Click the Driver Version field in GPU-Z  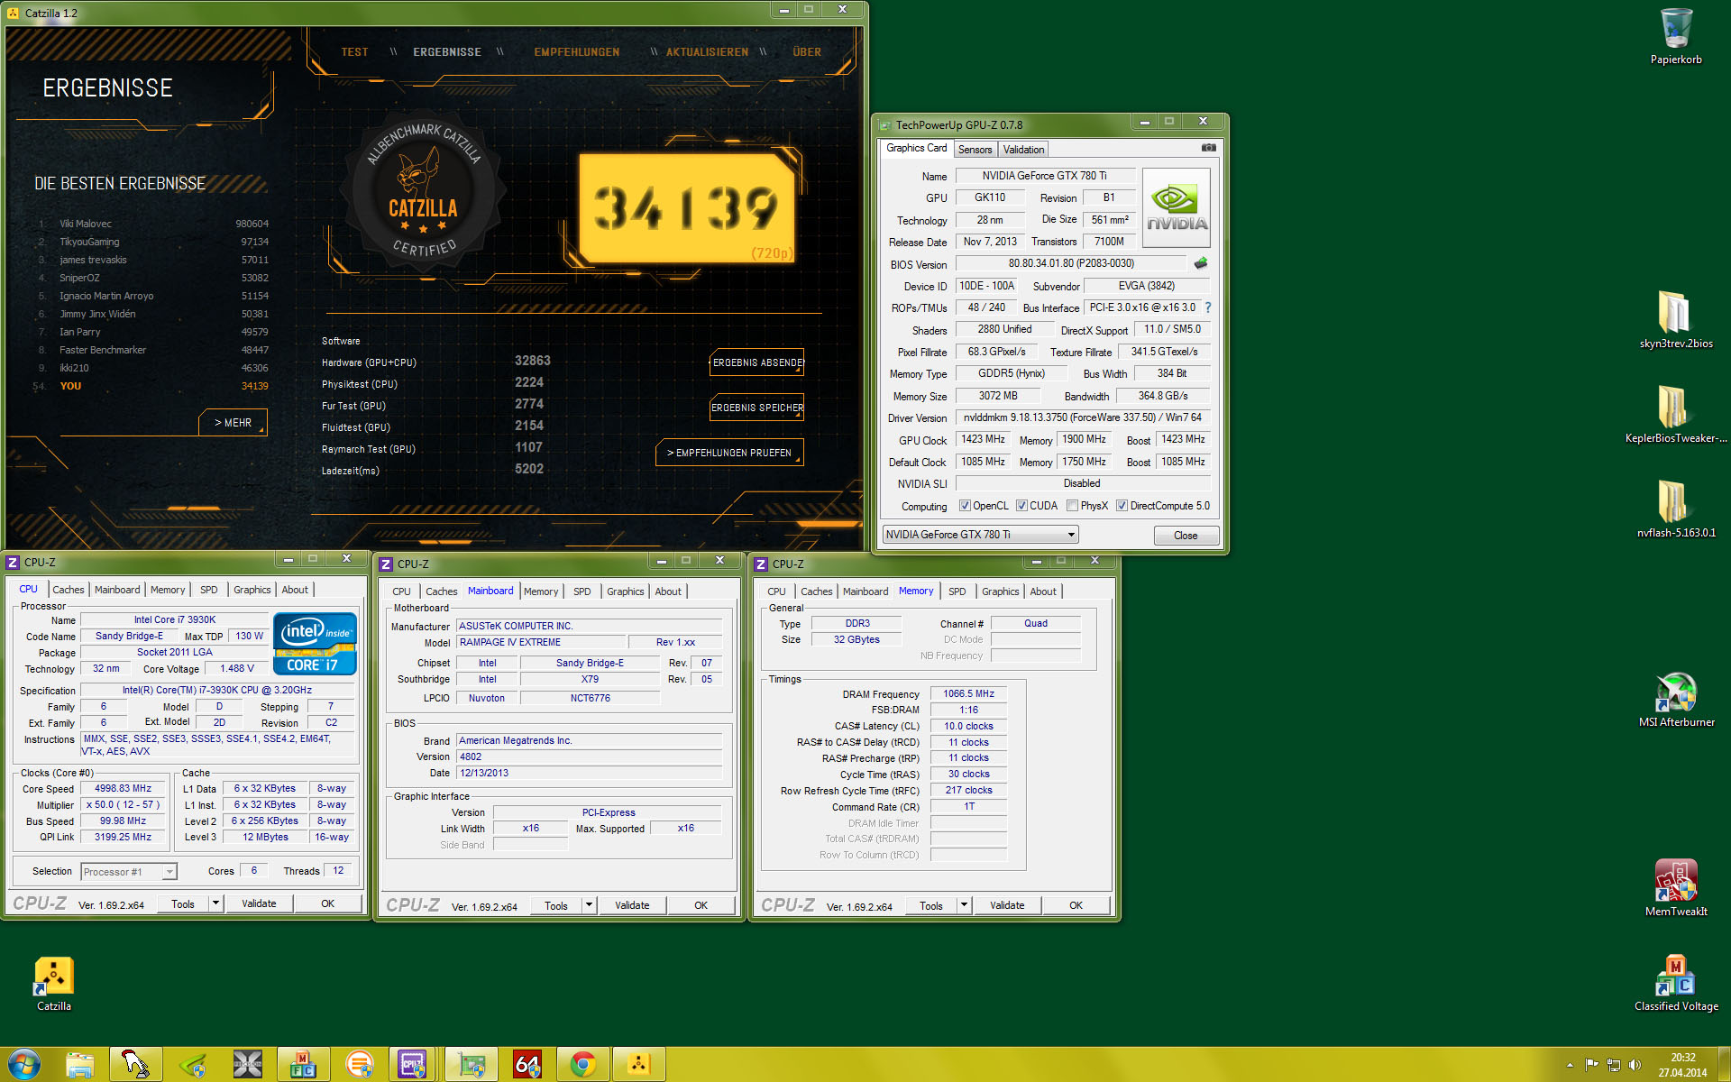click(1082, 417)
